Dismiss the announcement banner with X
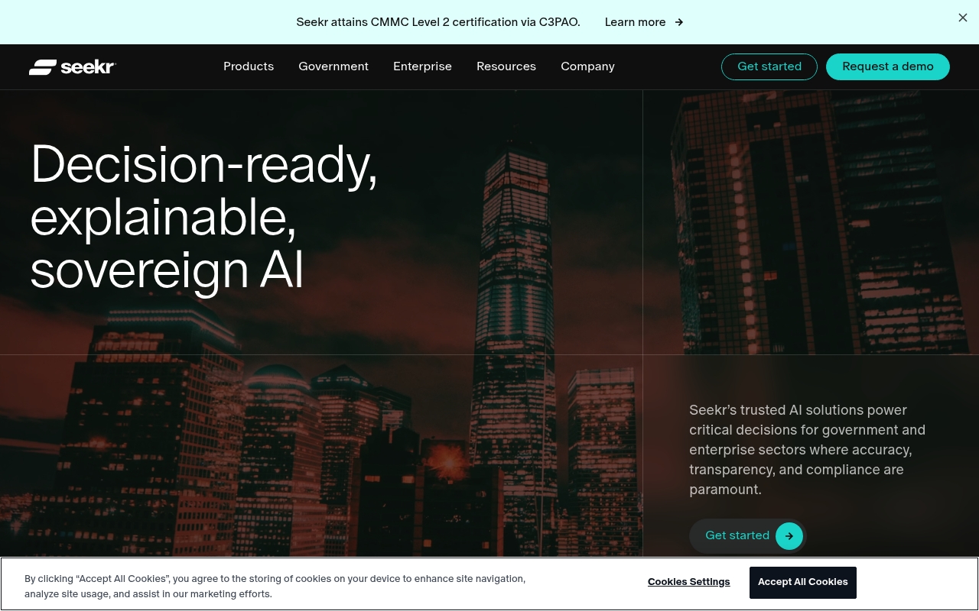The image size is (979, 611). 963,18
